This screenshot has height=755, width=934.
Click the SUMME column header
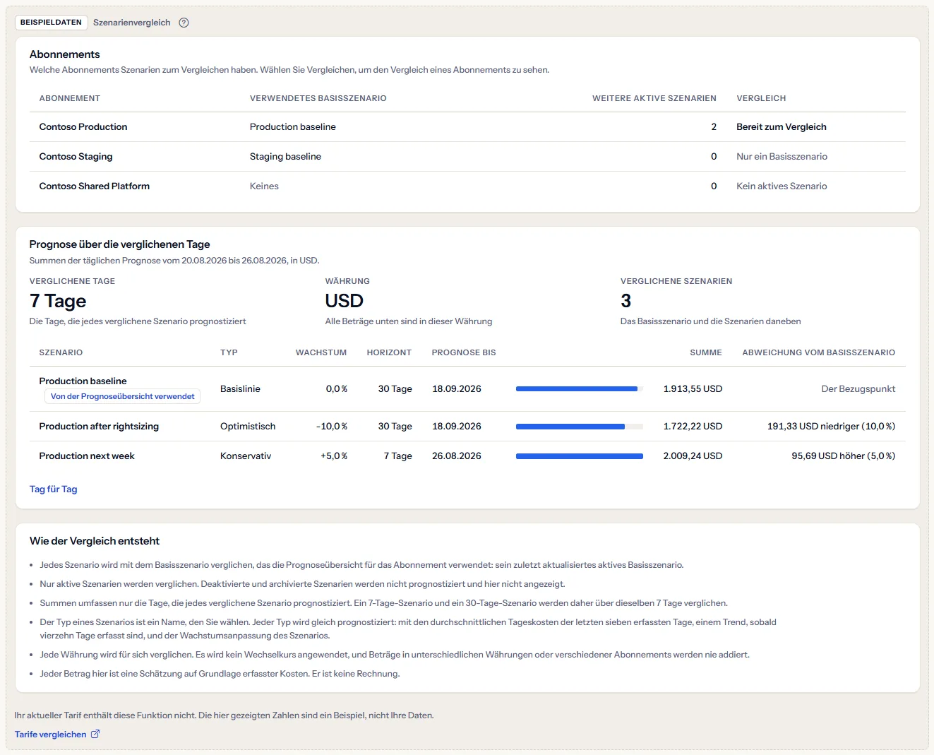click(x=706, y=352)
